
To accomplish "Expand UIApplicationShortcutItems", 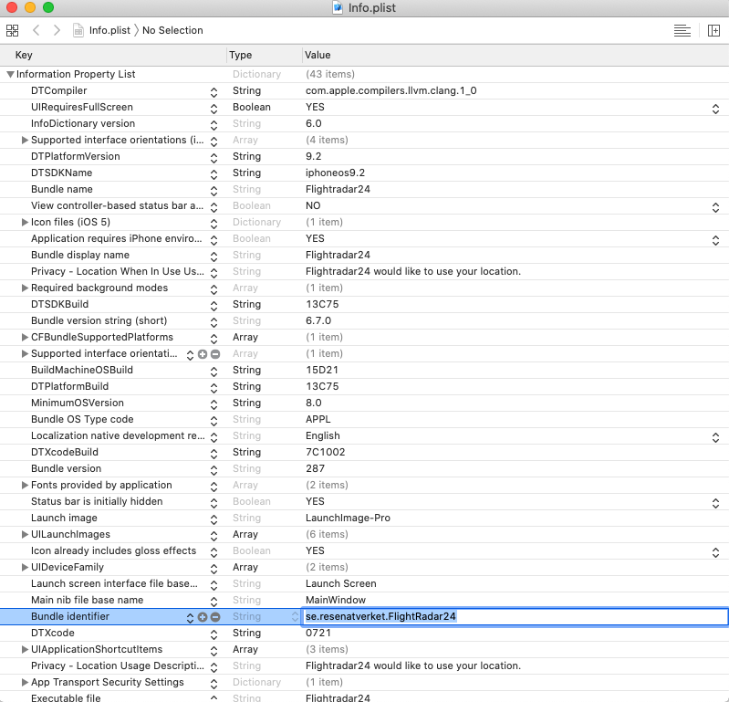I will tap(26, 649).
